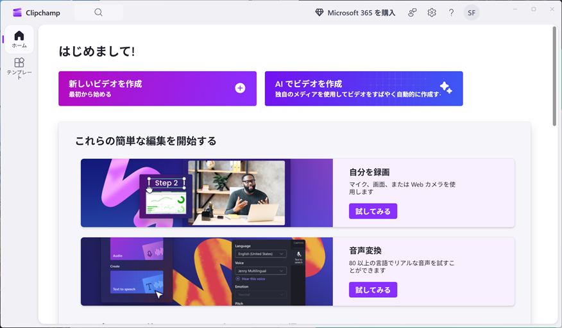
Task: Click the plus icon on 新しいビデオを作成
Action: point(240,88)
